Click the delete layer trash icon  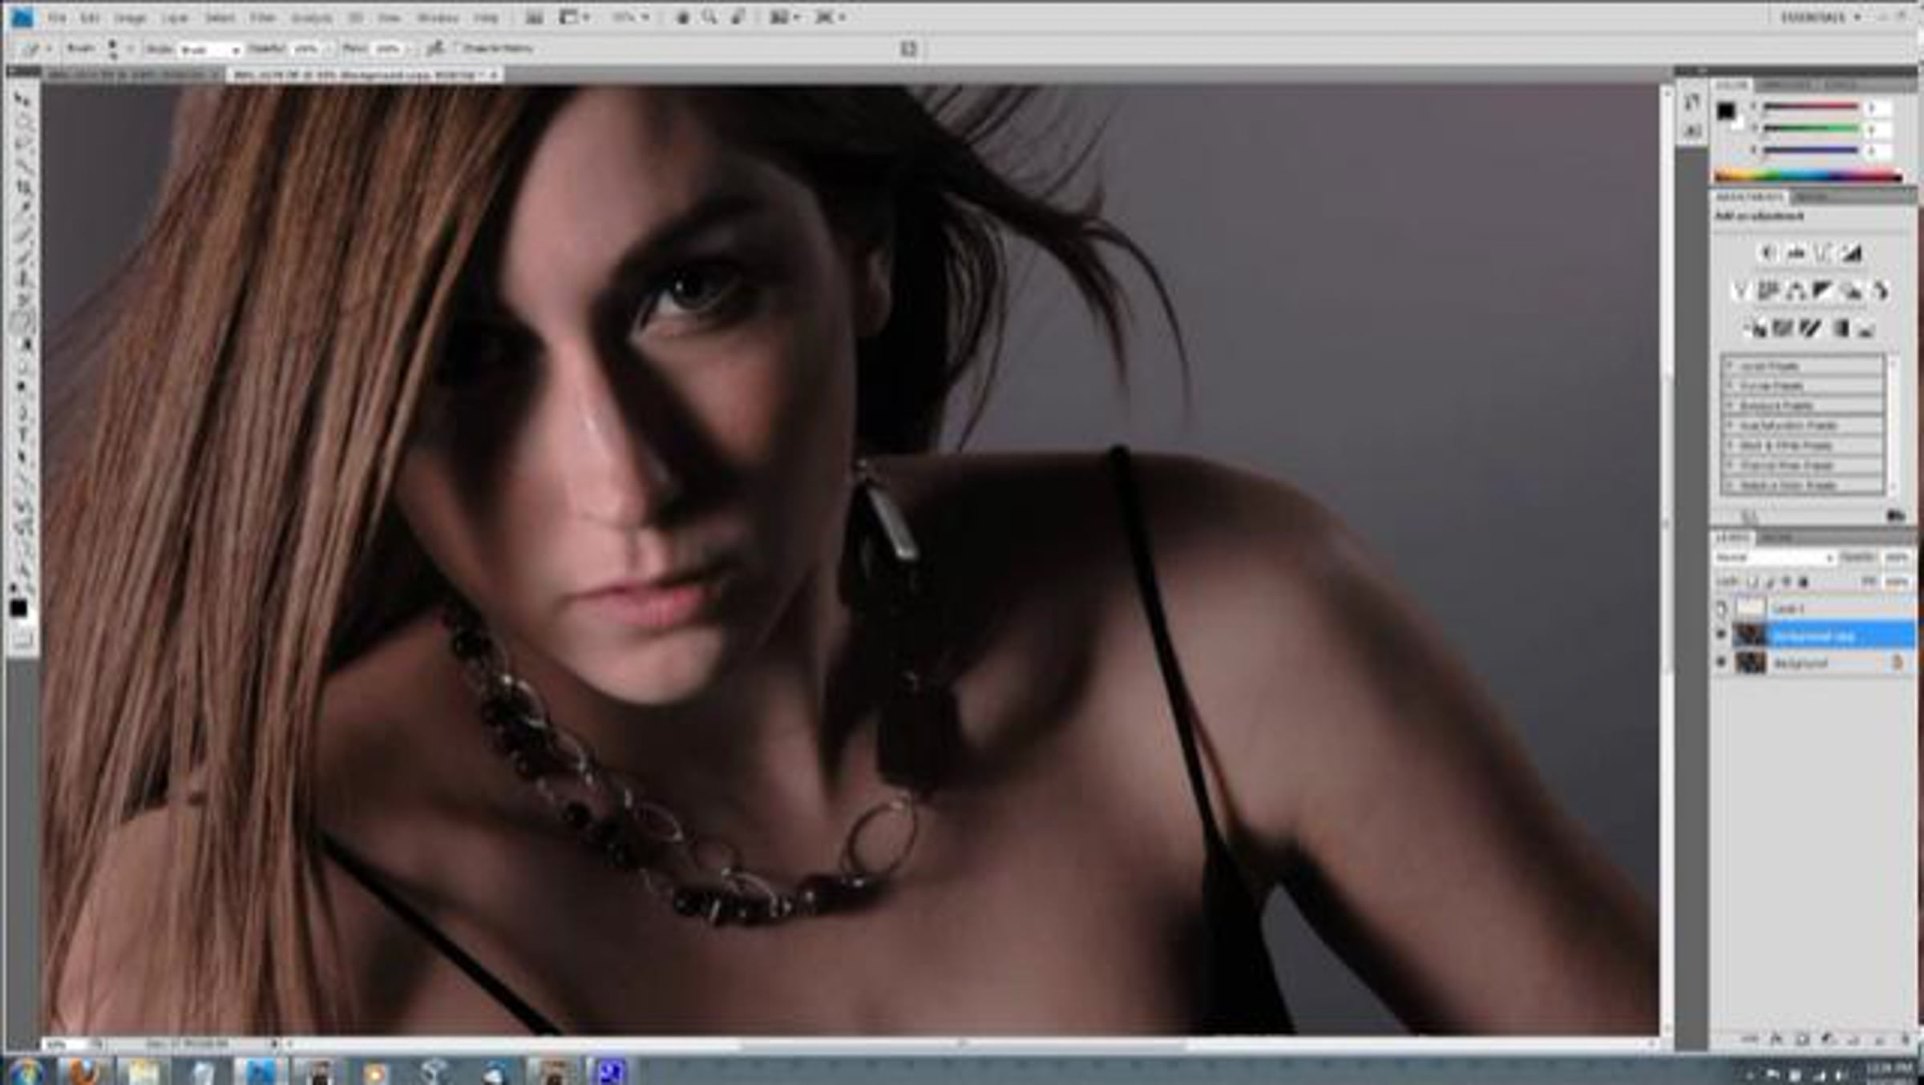click(1906, 1039)
